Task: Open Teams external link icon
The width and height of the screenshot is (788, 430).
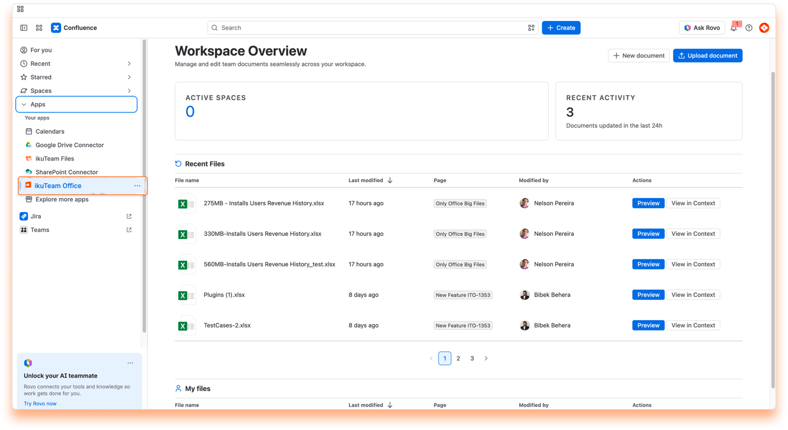Action: (129, 230)
